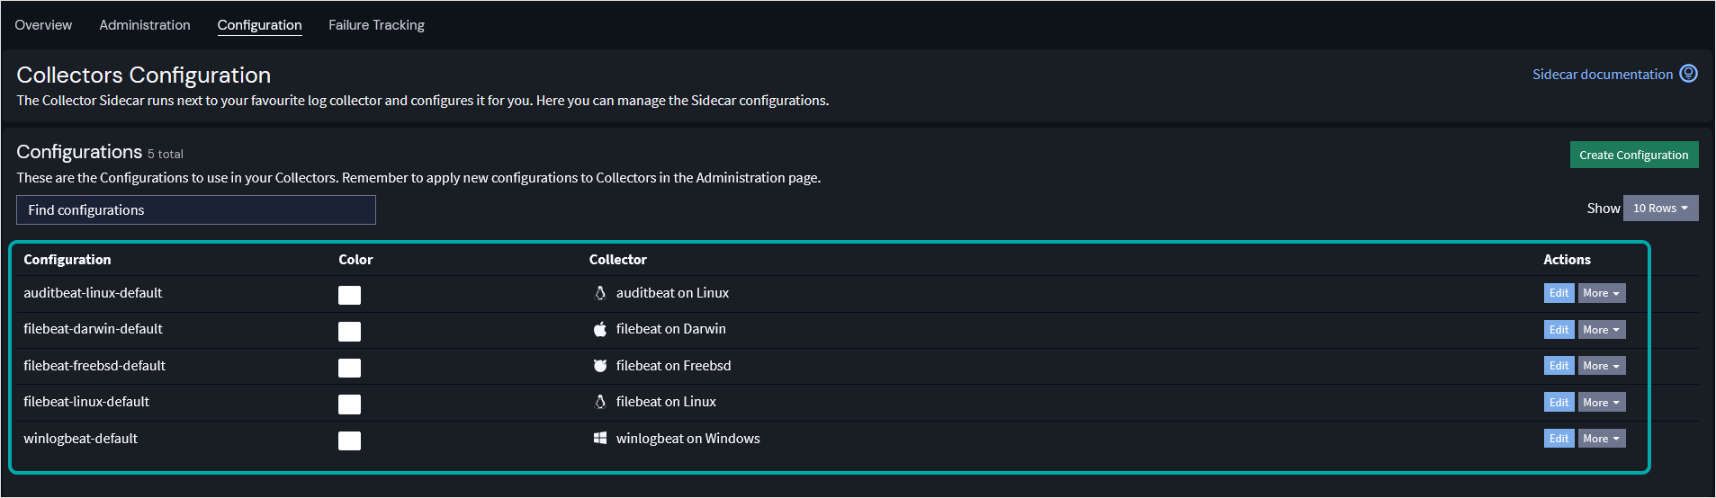Edit the winlogbeat-default configuration
This screenshot has height=498, width=1716.
pyautogui.click(x=1559, y=439)
